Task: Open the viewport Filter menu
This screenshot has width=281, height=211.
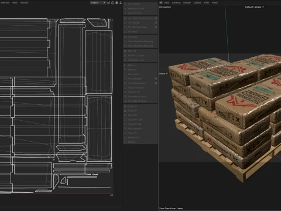Action: tap(207, 2)
